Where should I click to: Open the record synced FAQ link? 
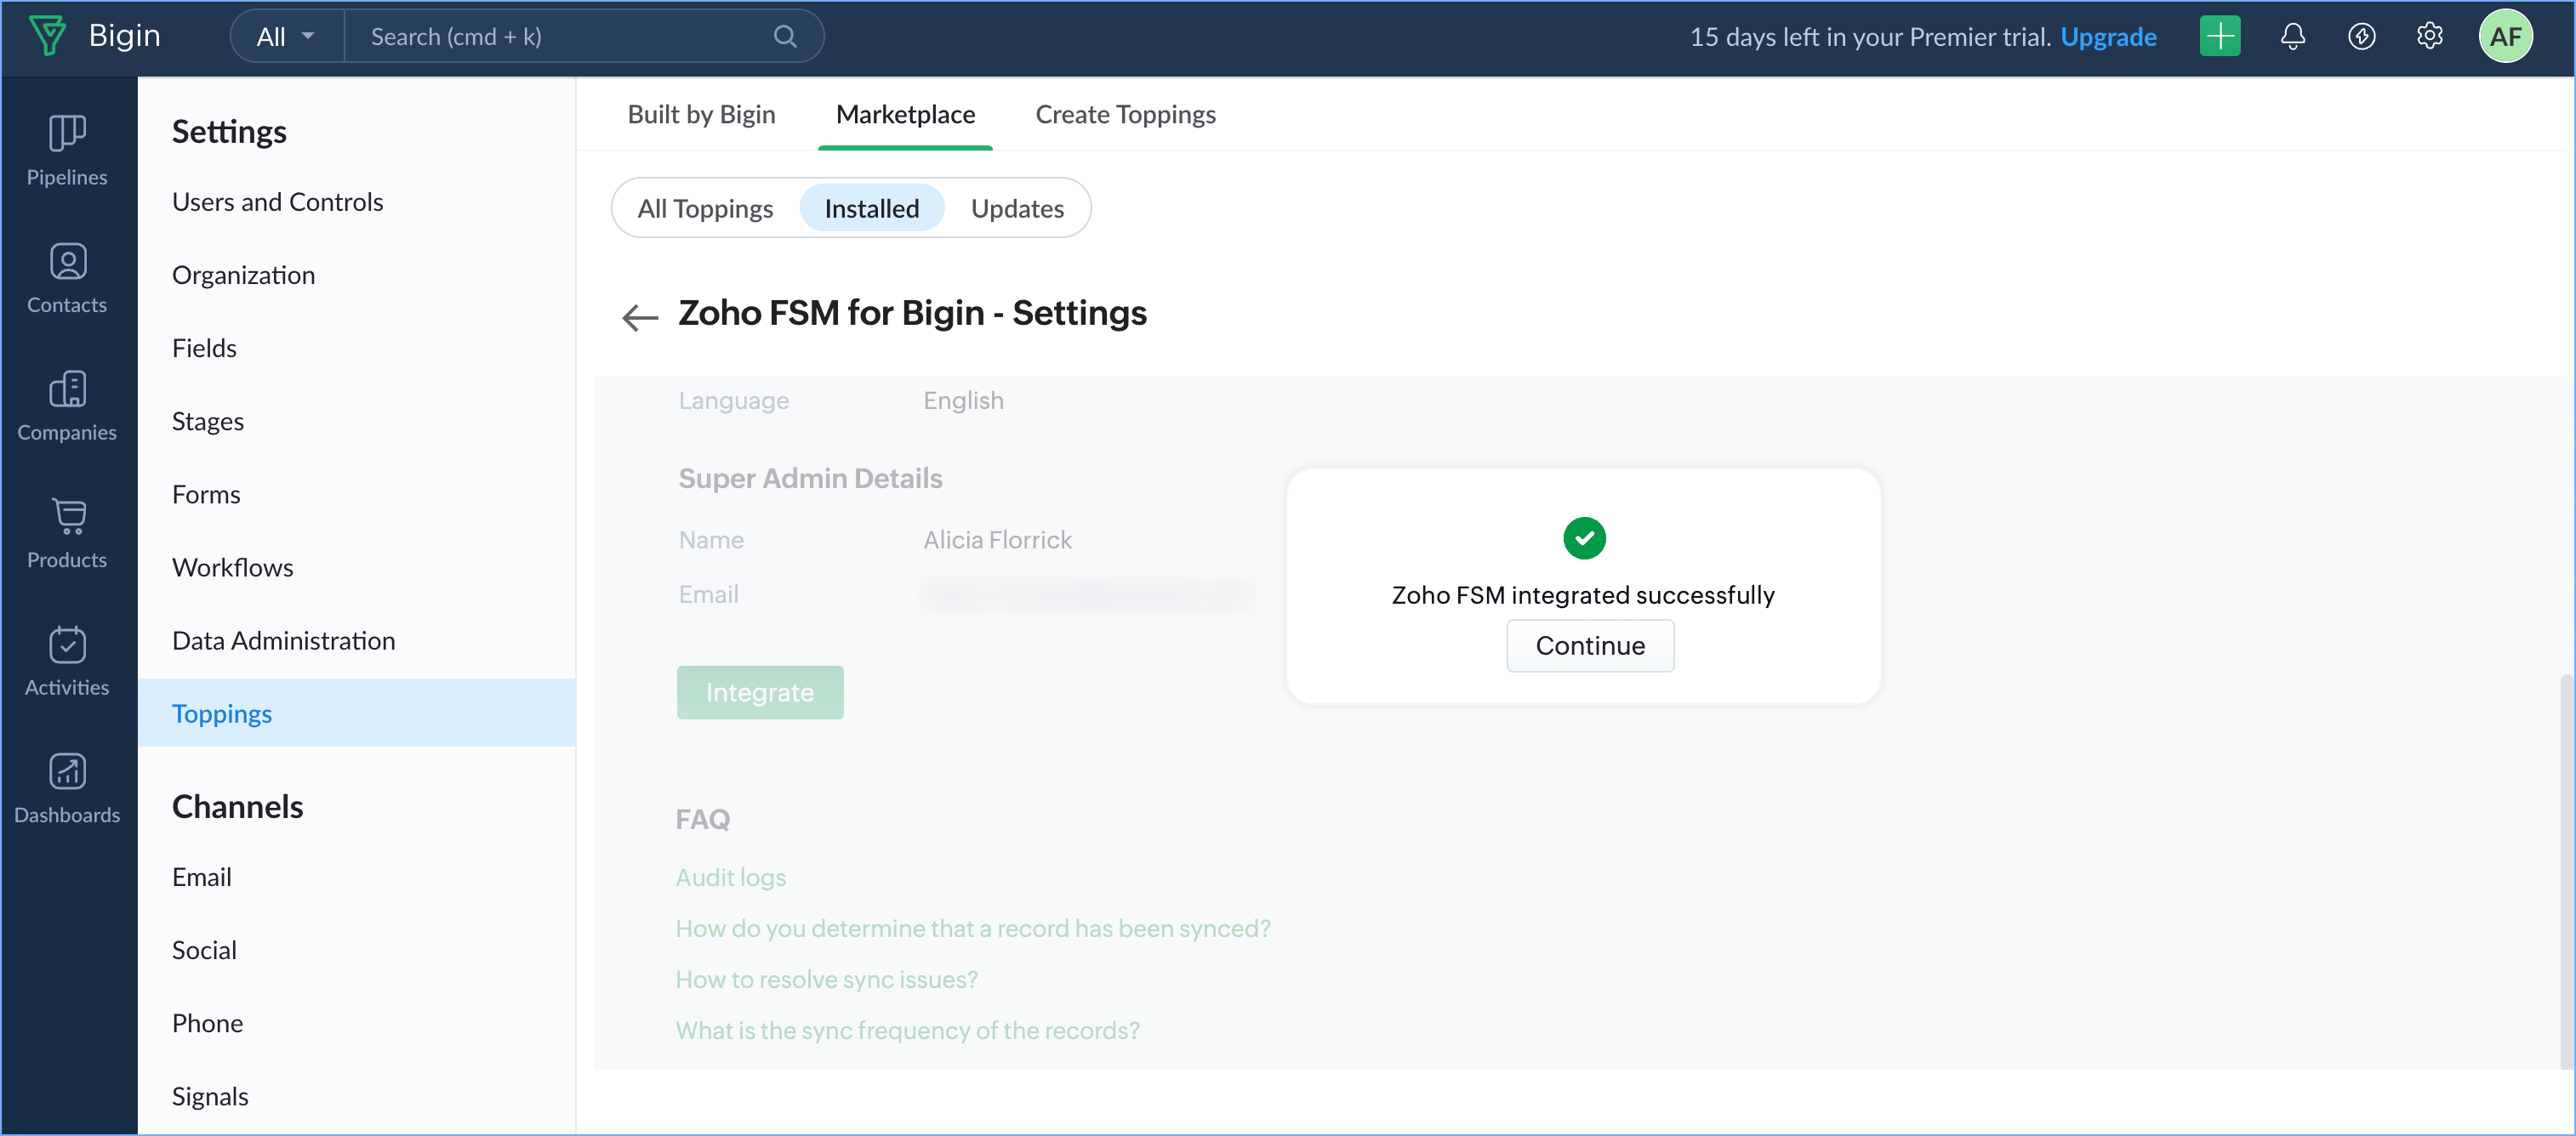[973, 929]
